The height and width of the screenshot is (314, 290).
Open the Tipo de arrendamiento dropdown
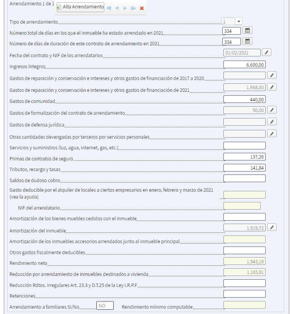pos(239,21)
